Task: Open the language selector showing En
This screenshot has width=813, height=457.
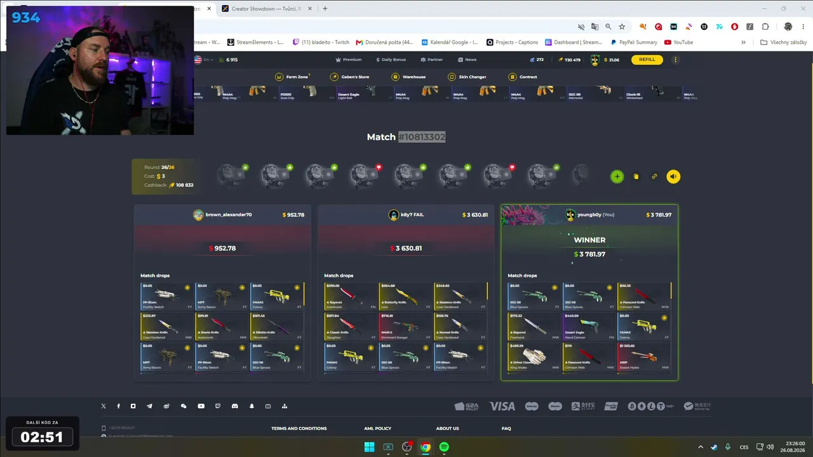Action: point(204,60)
